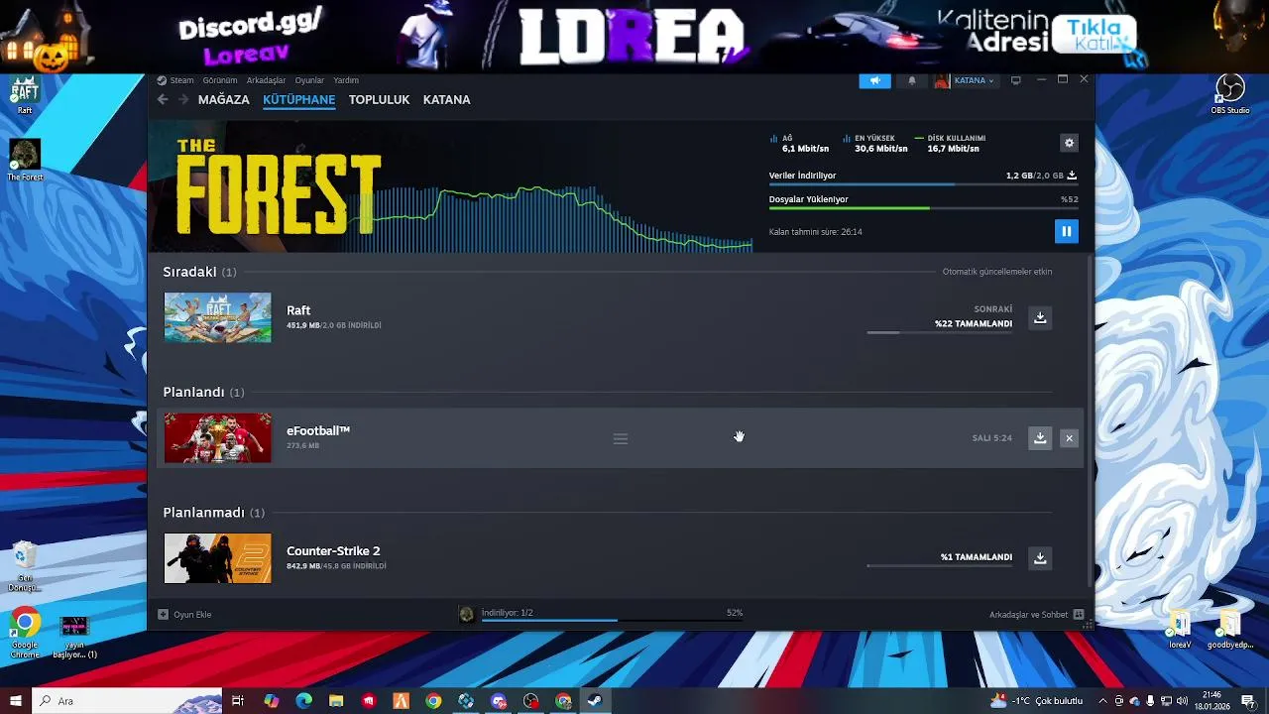
Task: Open download settings gear icon
Action: click(x=1069, y=143)
